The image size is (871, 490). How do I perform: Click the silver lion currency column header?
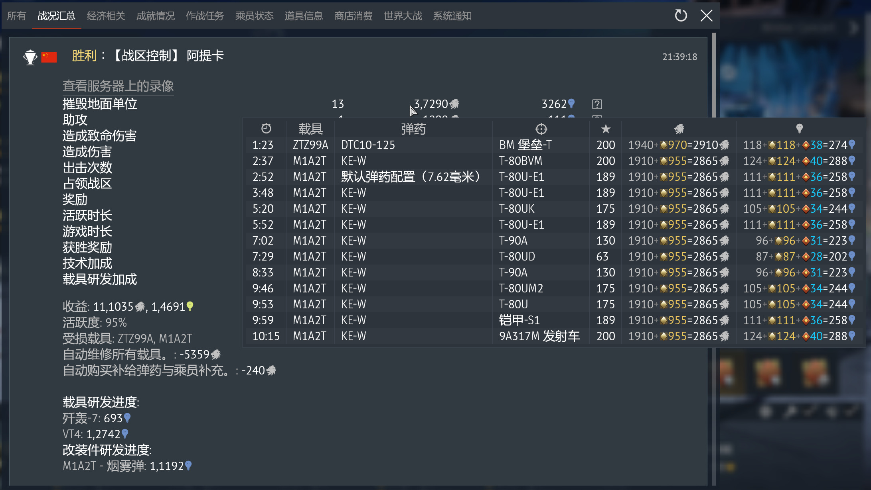(x=679, y=129)
